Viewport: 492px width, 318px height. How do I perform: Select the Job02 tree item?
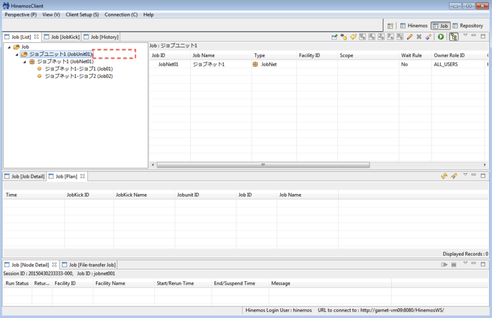click(x=75, y=76)
